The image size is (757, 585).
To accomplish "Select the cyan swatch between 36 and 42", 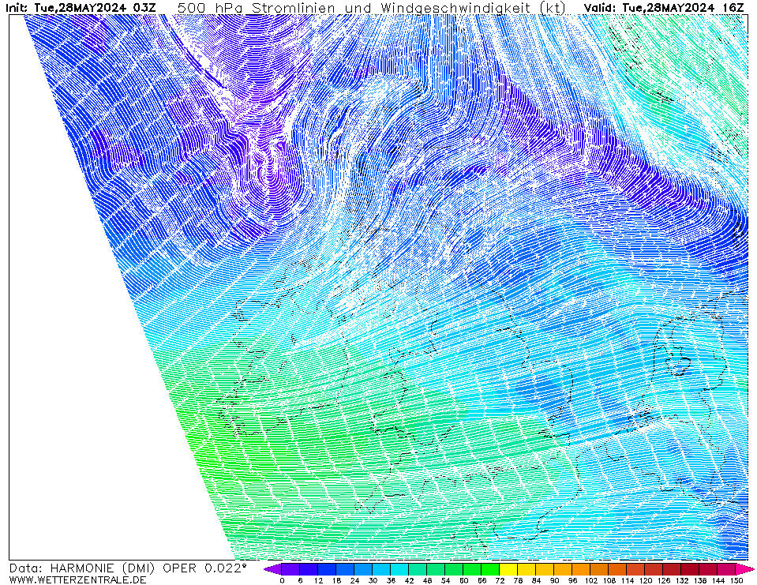I will pyautogui.click(x=399, y=569).
